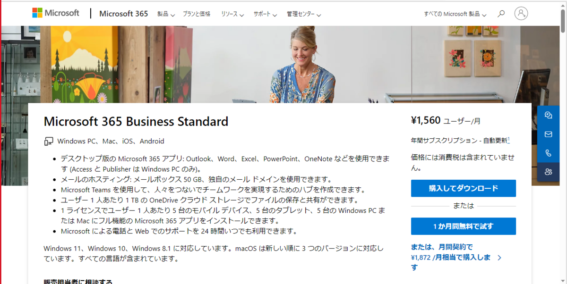The image size is (567, 284).
Task: Click the Microsoft 365 Business Standard heading
Action: pyautogui.click(x=136, y=121)
